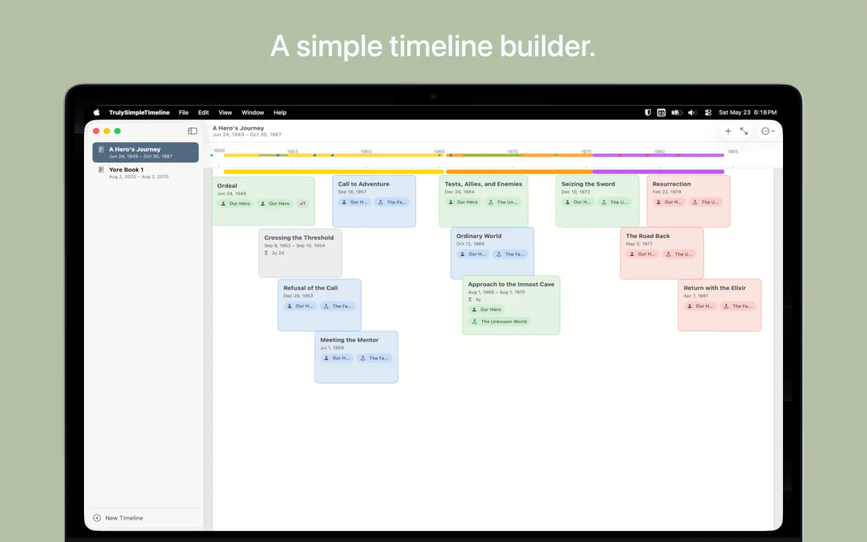
Task: Click first Our Hero tag on Ordeal card
Action: (x=236, y=203)
